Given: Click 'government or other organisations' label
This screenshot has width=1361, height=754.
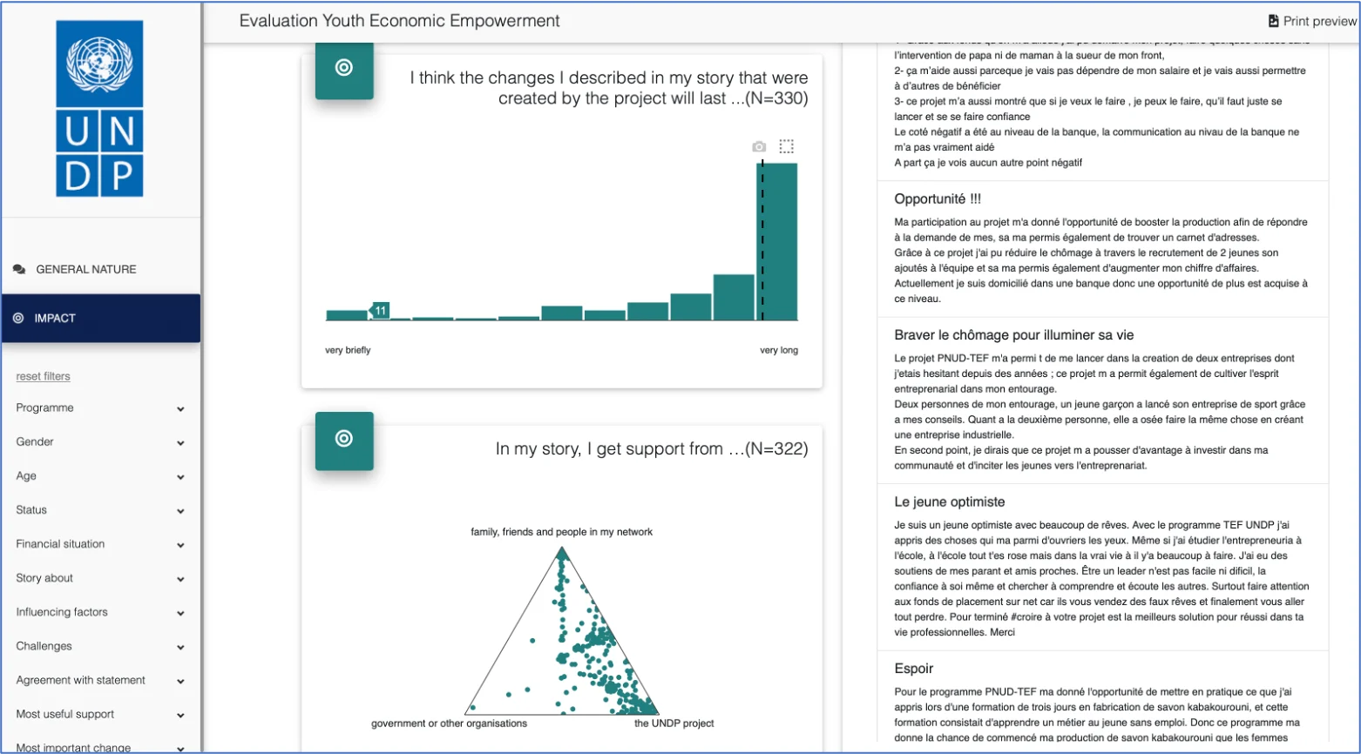Looking at the screenshot, I should click(450, 724).
